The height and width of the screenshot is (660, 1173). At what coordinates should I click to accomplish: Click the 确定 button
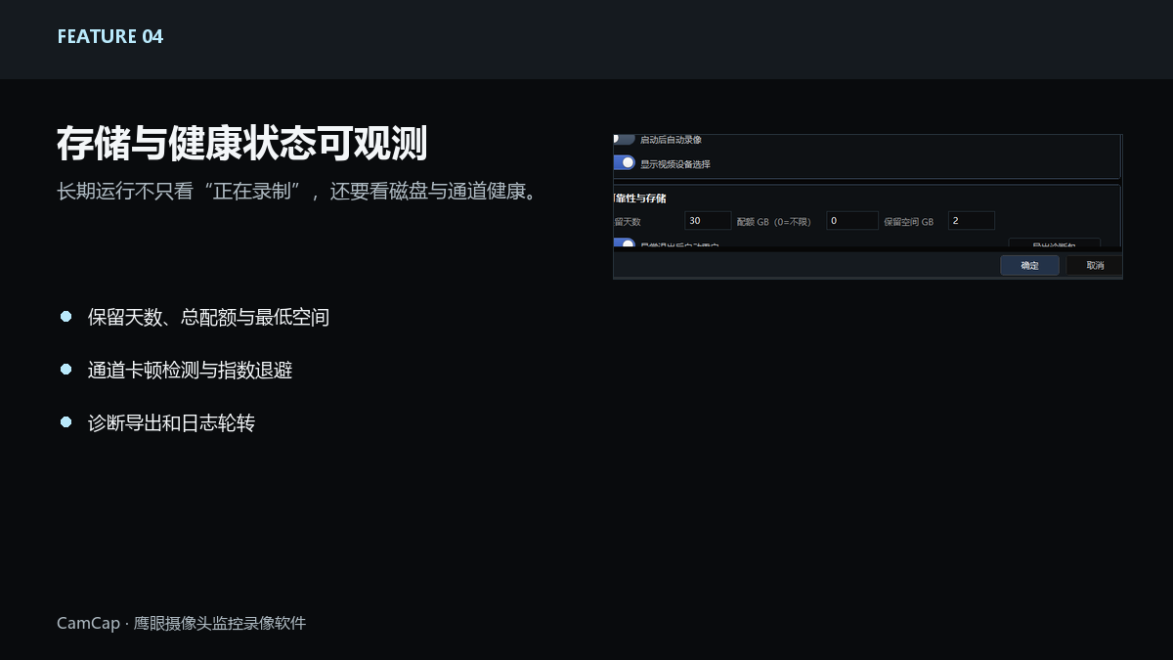tap(1029, 266)
